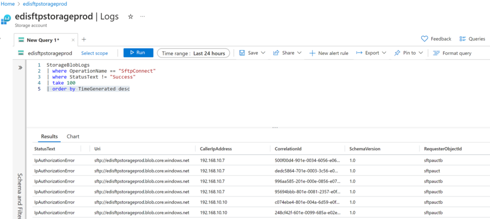Create a New alert rule
490x219 pixels.
tap(329, 53)
